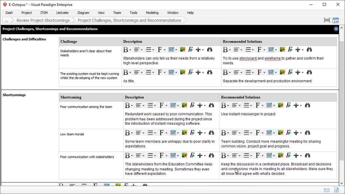Open Insert plus menu in 'Stakeholders aren't clear' Description toolbar
345x194 pixels.
click(x=203, y=50)
